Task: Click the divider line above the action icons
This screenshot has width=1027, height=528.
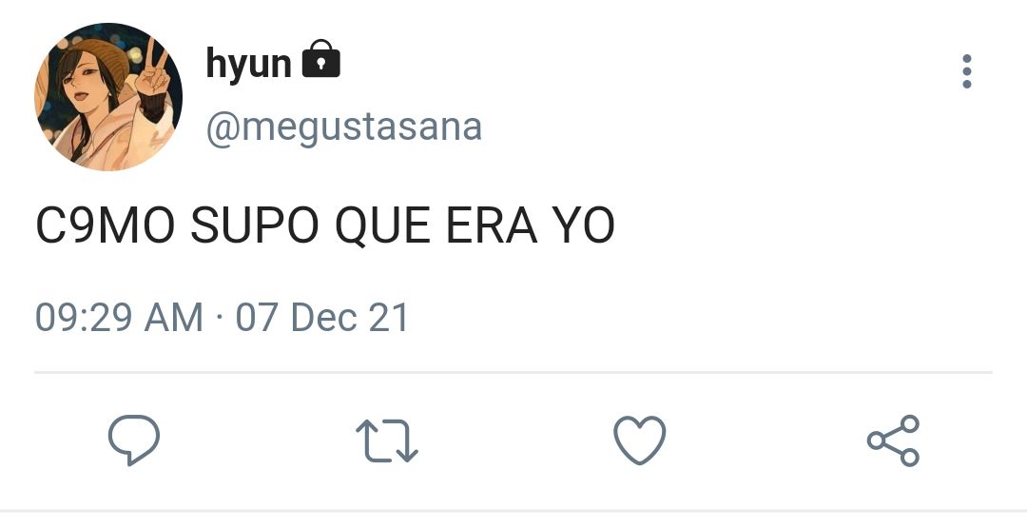Action: coord(513,372)
